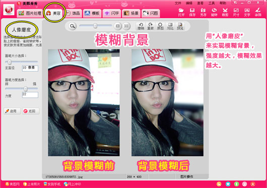
Task: Open the 饰品 accessories tab
Action: (73, 13)
